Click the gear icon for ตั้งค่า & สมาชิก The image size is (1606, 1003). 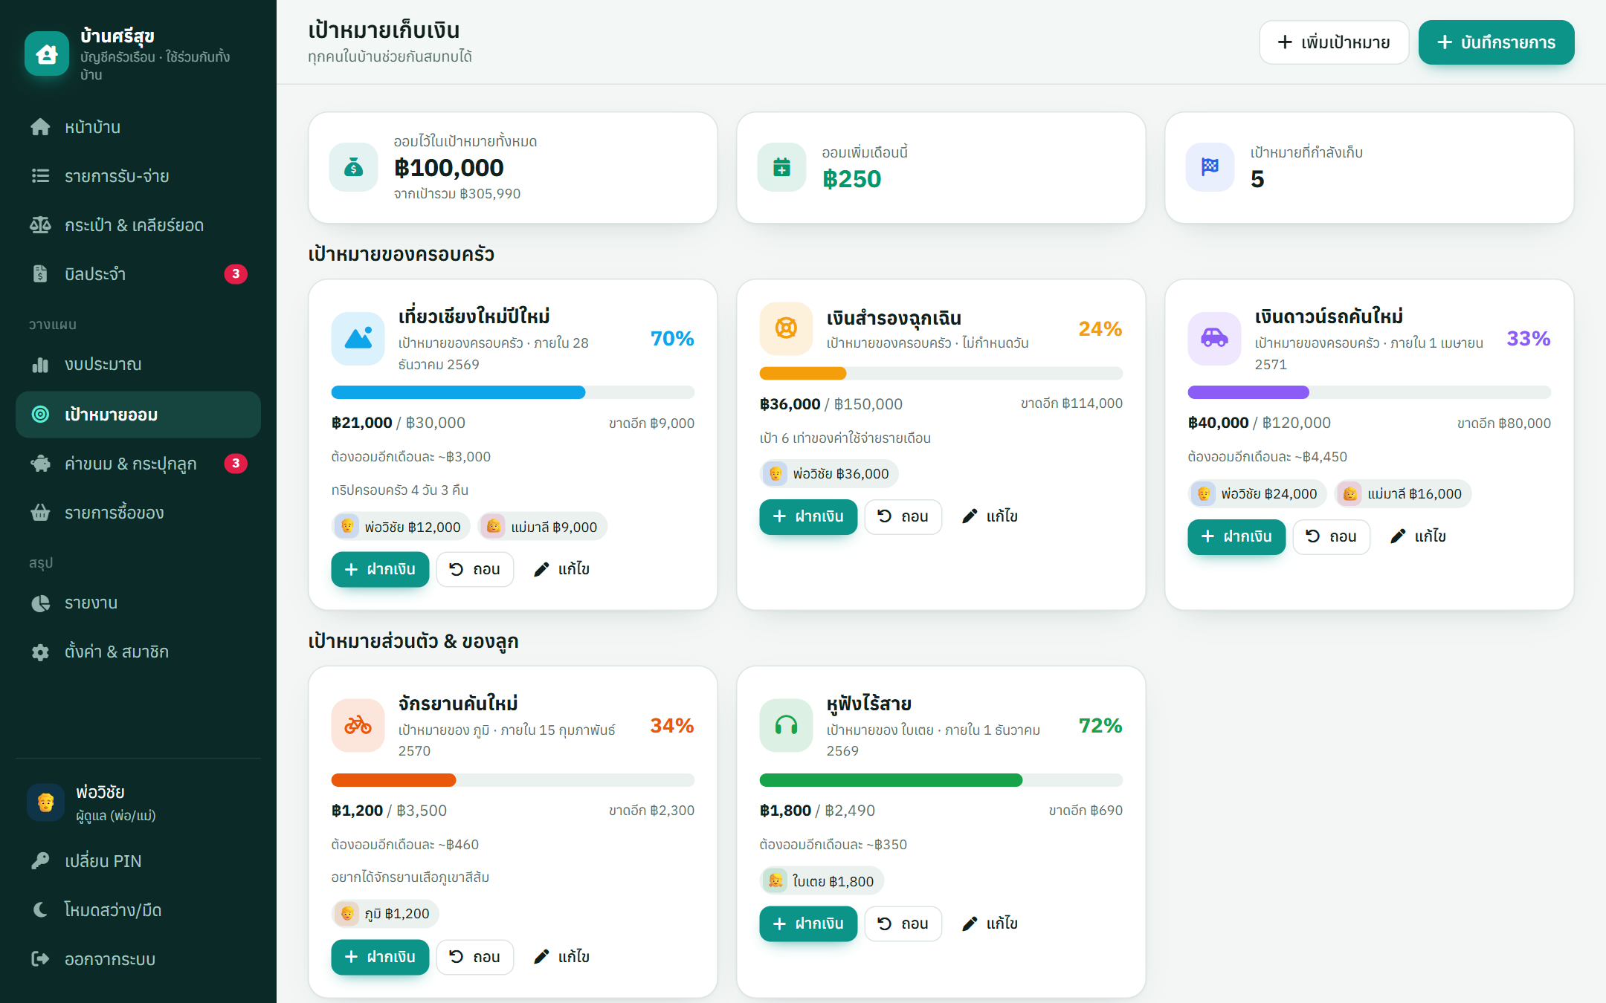tap(40, 652)
